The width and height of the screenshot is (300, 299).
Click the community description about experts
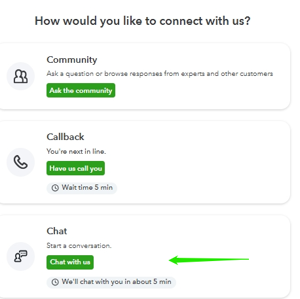tap(160, 74)
